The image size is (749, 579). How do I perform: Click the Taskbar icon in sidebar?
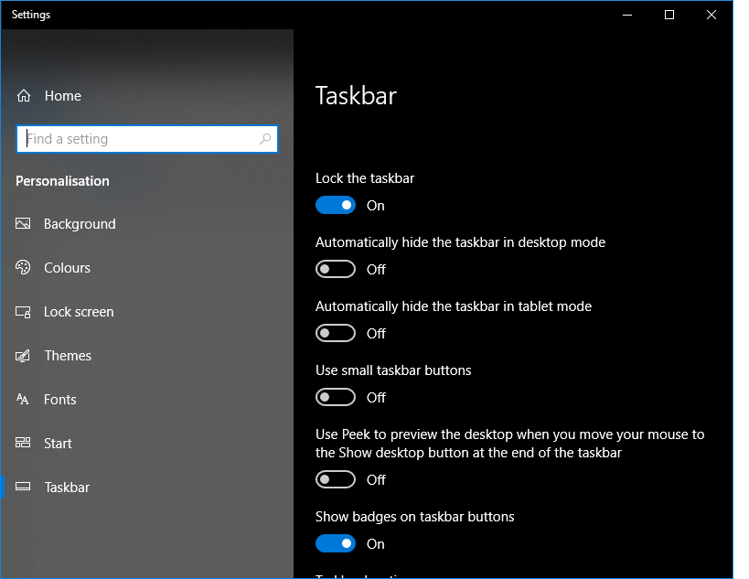[24, 488]
